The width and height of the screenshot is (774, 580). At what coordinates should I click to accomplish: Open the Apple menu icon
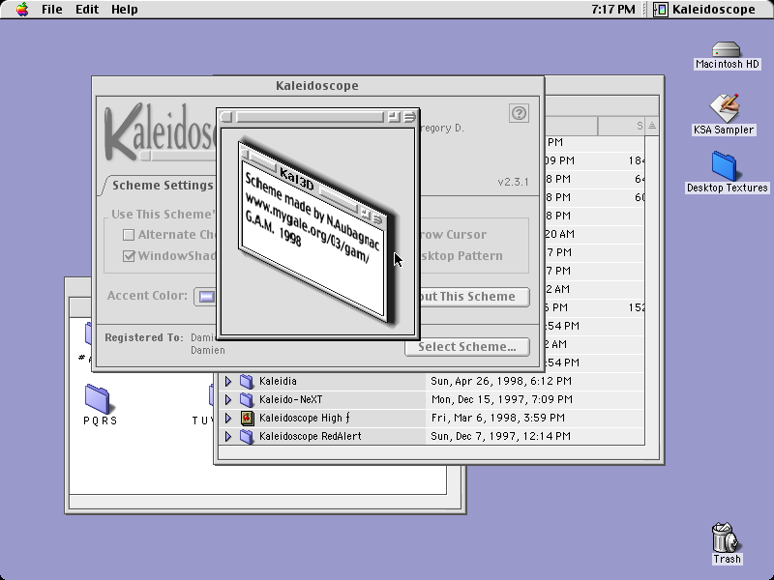(21, 10)
